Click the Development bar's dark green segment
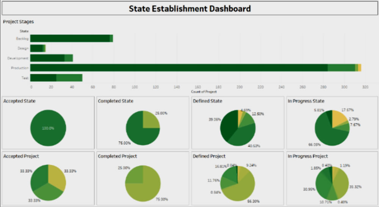The height and width of the screenshot is (207, 379). point(47,58)
